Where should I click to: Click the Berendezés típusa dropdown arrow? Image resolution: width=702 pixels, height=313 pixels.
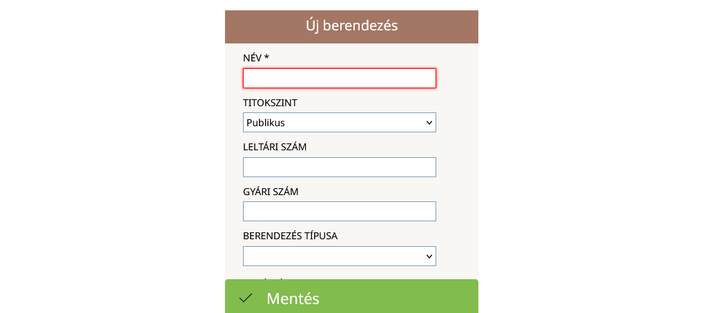pyautogui.click(x=429, y=256)
